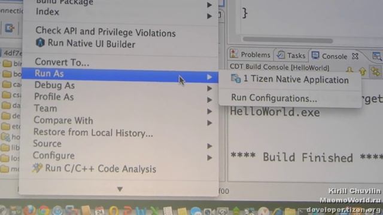
Task: Expand the Compare With submenu arrow
Action: (209, 123)
